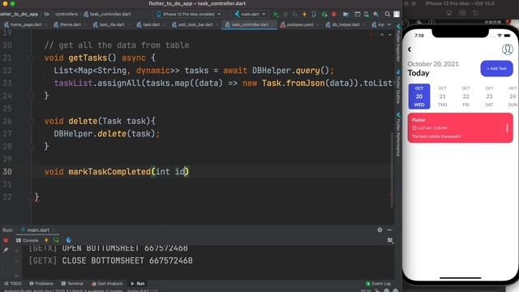Tap the Add Task button in simulator
519x292 pixels.
coord(496,68)
